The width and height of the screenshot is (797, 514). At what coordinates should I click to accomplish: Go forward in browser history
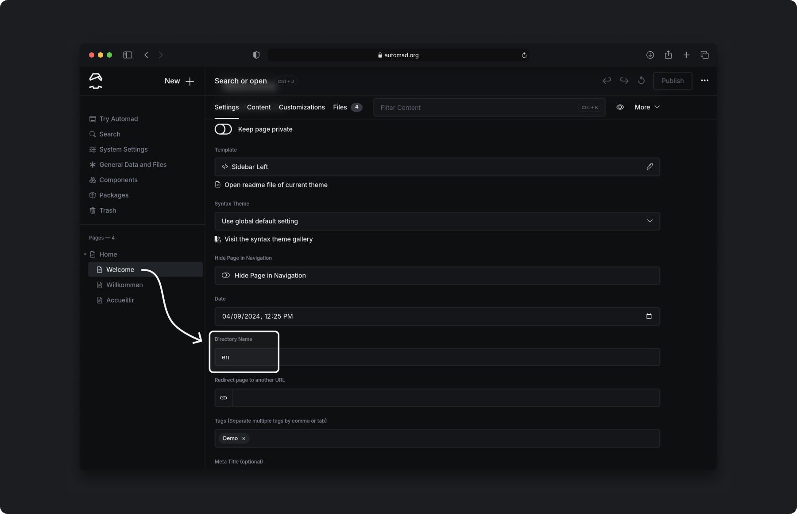(161, 55)
